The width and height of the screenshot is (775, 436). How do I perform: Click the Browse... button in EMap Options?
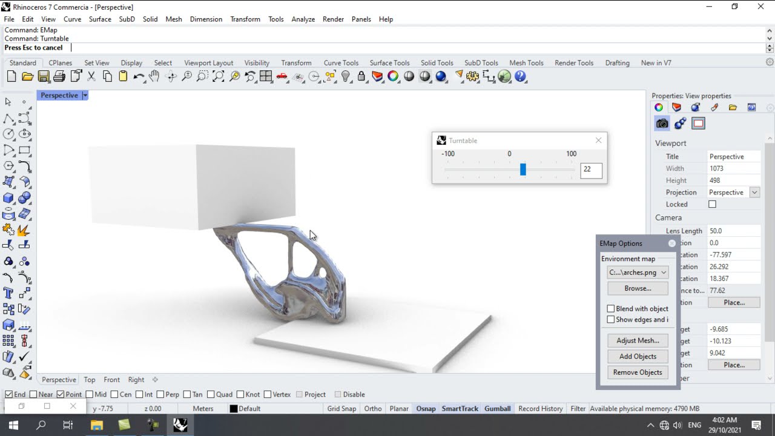pyautogui.click(x=638, y=288)
